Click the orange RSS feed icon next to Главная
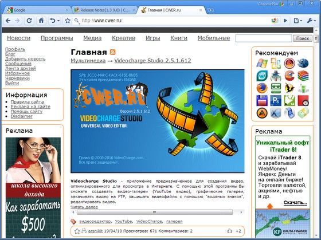Image resolution: width=321 pixels, height=240 pixels. point(112,52)
